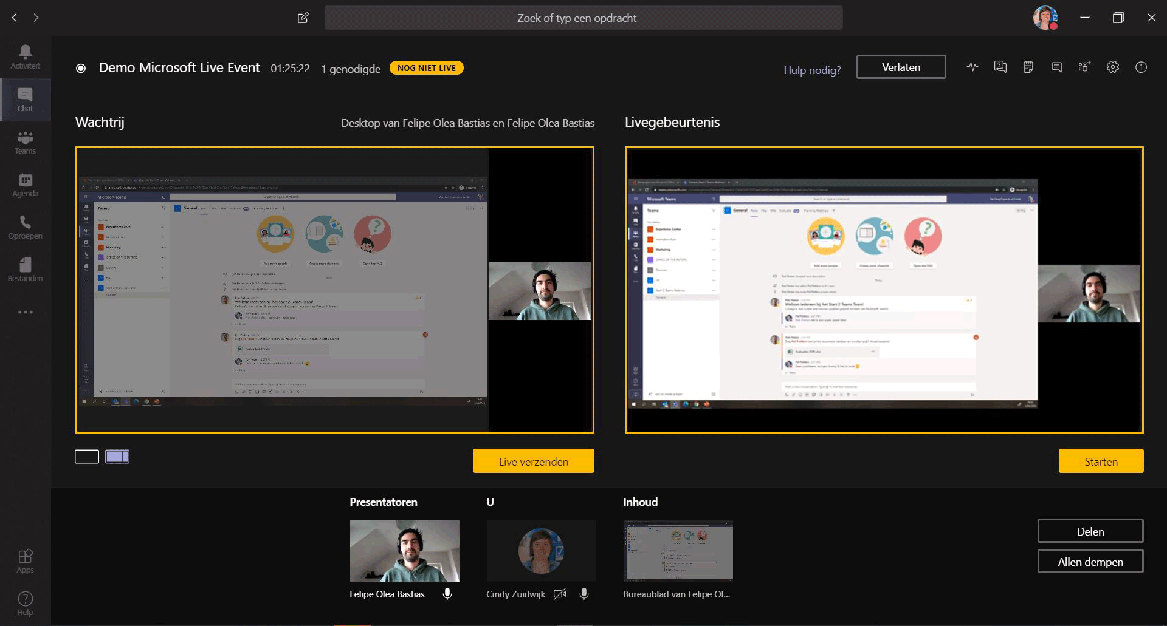Select single content layout
This screenshot has height=626, width=1167.
(x=87, y=457)
